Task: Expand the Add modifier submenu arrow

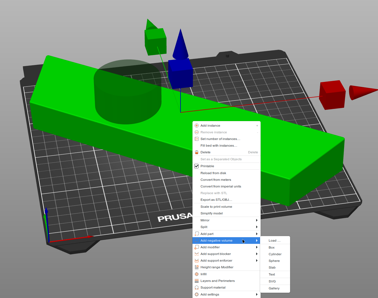Action: [x=257, y=247]
